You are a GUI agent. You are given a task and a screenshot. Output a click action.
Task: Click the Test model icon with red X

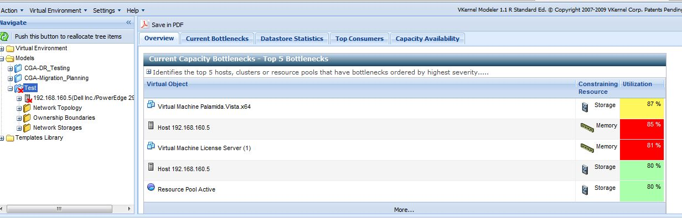pyautogui.click(x=18, y=88)
